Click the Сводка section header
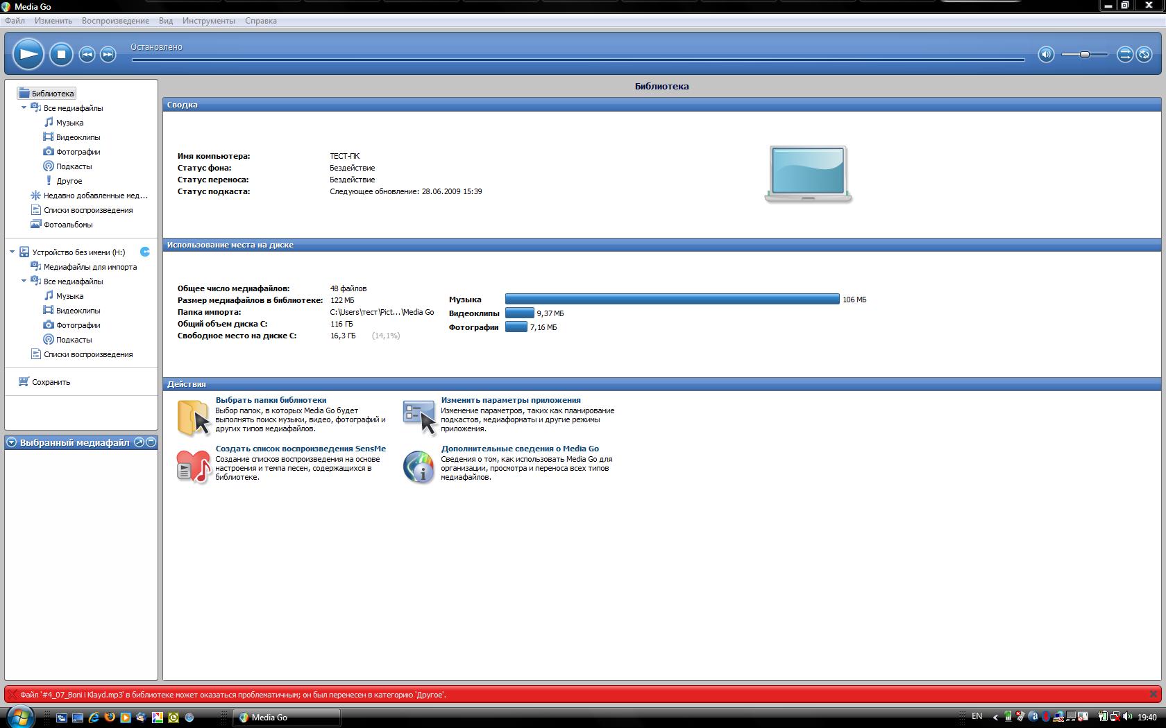Viewport: 1166px width, 728px height. pyautogui.click(x=662, y=105)
